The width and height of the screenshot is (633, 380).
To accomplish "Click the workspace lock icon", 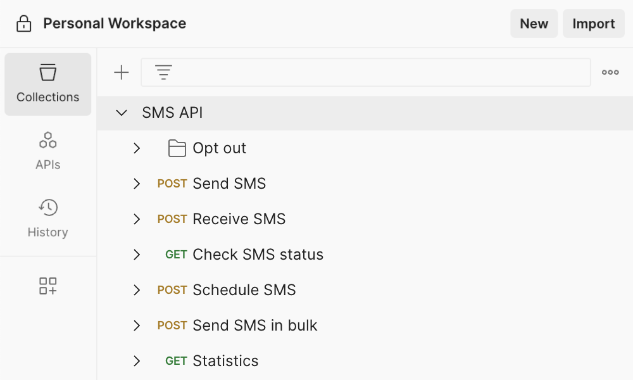I will point(23,24).
